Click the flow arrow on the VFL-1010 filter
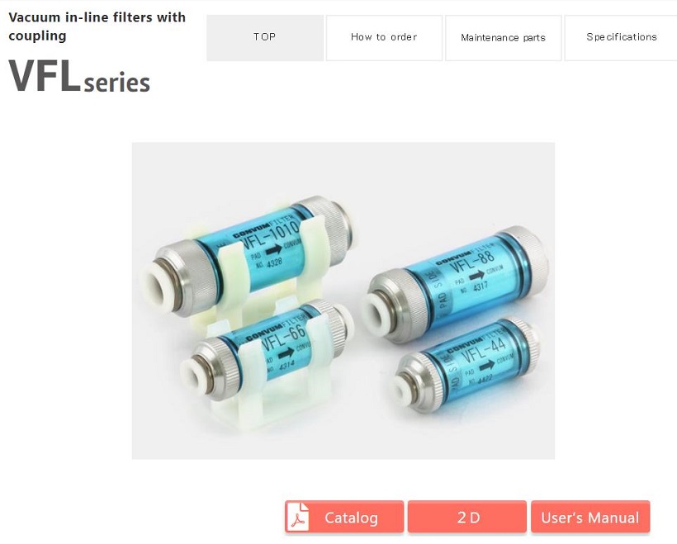Image resolution: width=677 pixels, height=544 pixels. [273, 250]
